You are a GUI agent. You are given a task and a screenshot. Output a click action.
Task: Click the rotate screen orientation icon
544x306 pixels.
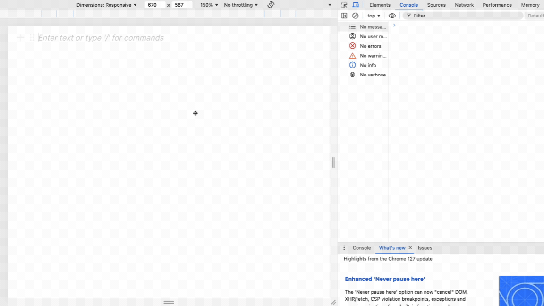point(271,5)
